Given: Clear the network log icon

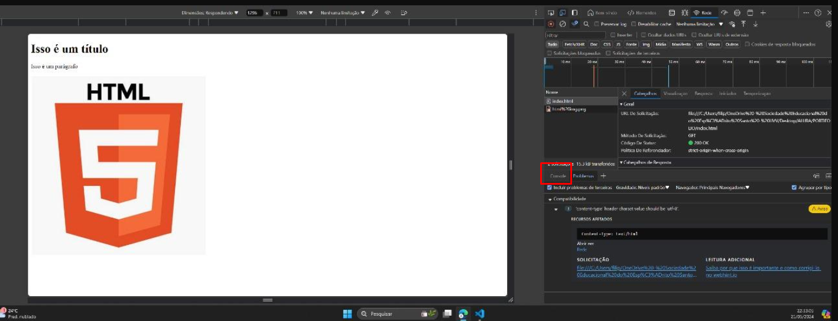Looking at the screenshot, I should (563, 24).
